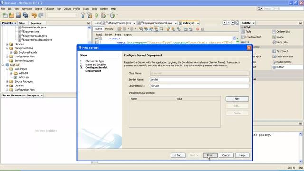The height and width of the screenshot is (171, 304).
Task: Open the Refactor menu
Action: (x=49, y=9)
